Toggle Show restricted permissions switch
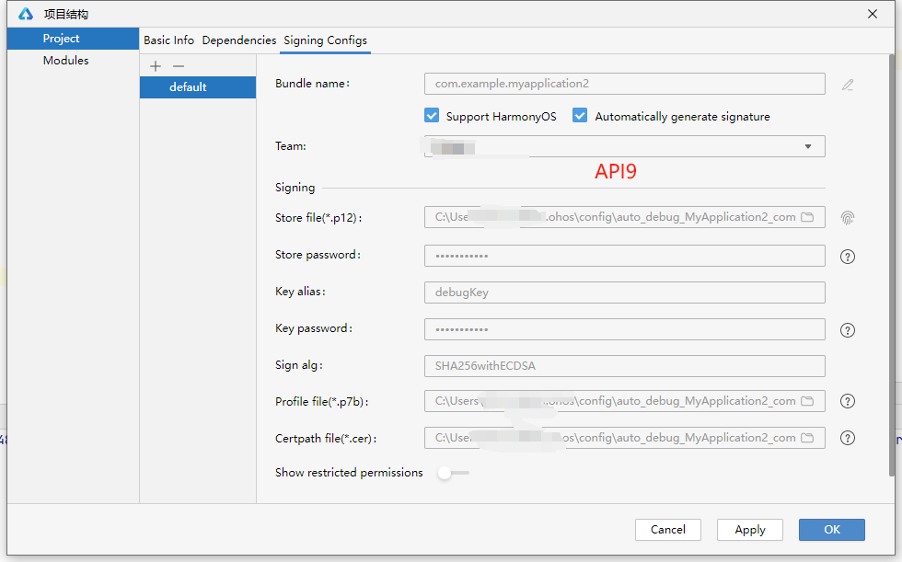 click(453, 473)
